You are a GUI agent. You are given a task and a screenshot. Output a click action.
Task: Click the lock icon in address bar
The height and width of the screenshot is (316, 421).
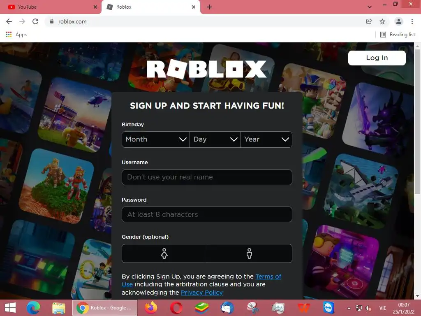click(52, 21)
